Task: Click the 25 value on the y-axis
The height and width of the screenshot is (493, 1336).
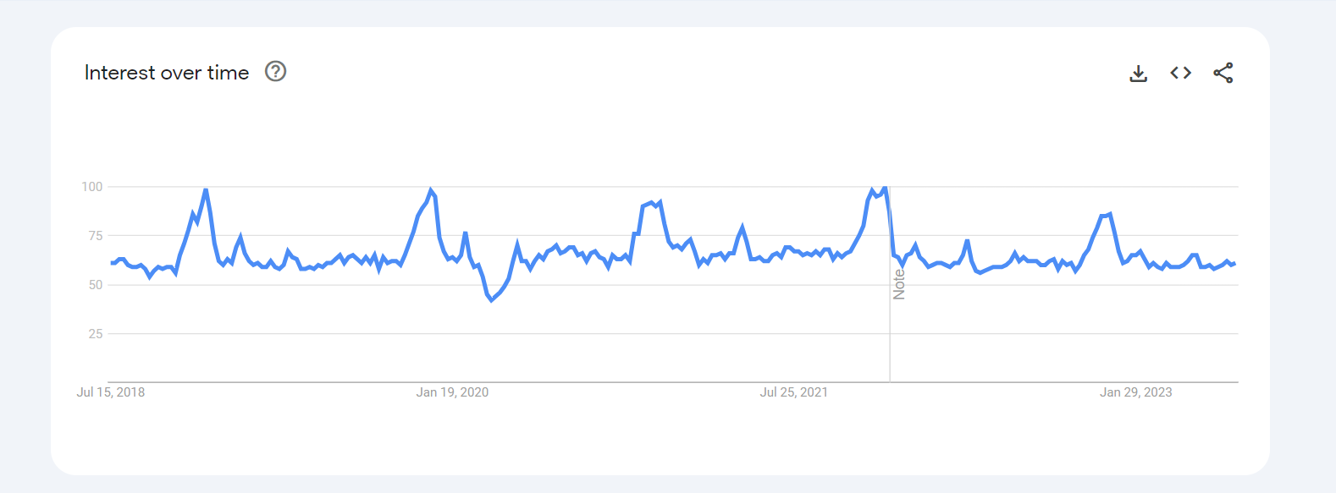Action: coord(96,334)
